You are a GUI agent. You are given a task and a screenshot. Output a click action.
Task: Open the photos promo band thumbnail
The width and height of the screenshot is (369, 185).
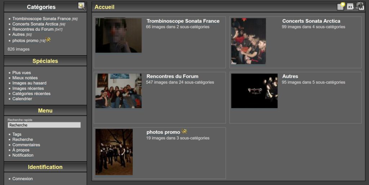click(x=114, y=152)
